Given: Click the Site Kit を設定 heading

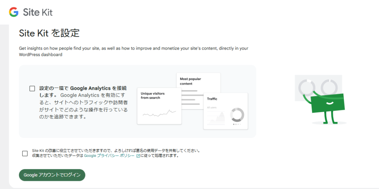Looking at the screenshot, I should [49, 33].
